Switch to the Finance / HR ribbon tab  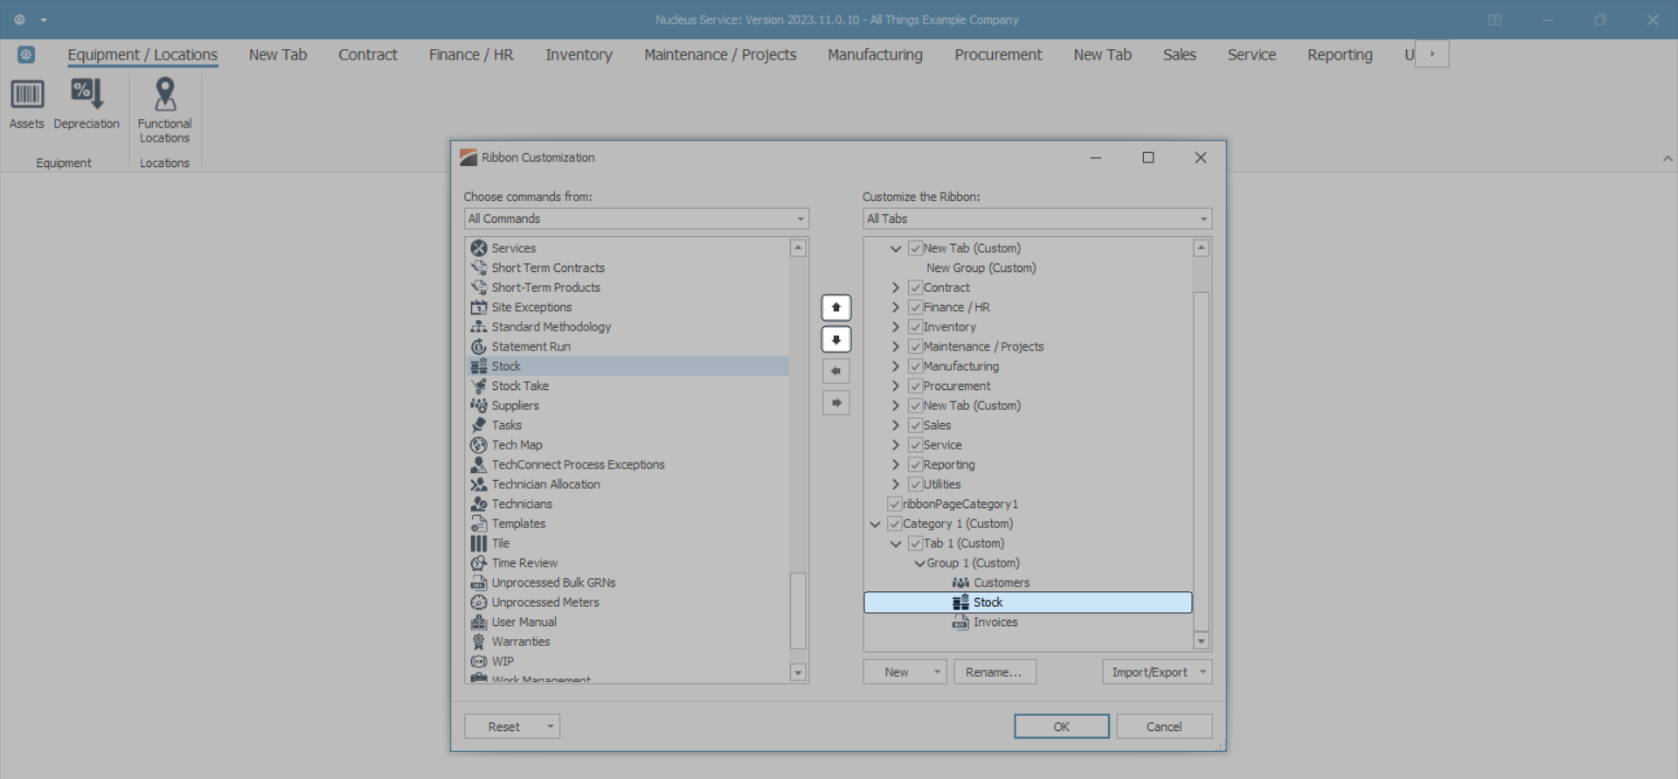471,54
